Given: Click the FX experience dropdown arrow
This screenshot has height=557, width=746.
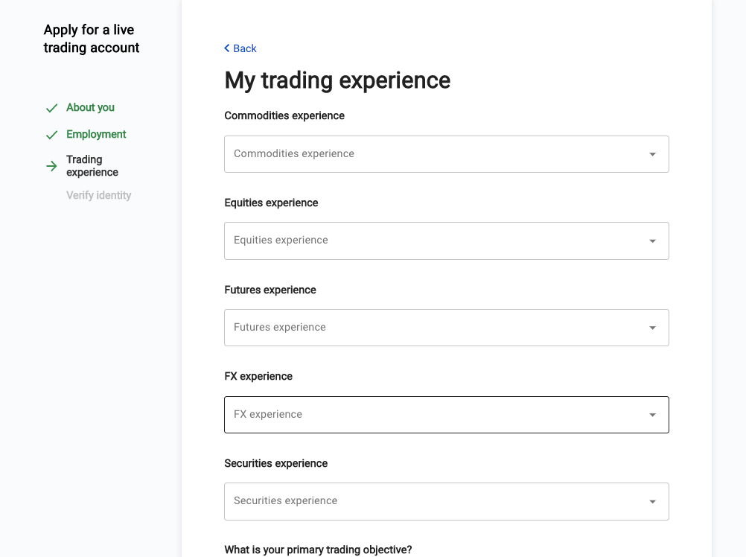Looking at the screenshot, I should point(653,415).
